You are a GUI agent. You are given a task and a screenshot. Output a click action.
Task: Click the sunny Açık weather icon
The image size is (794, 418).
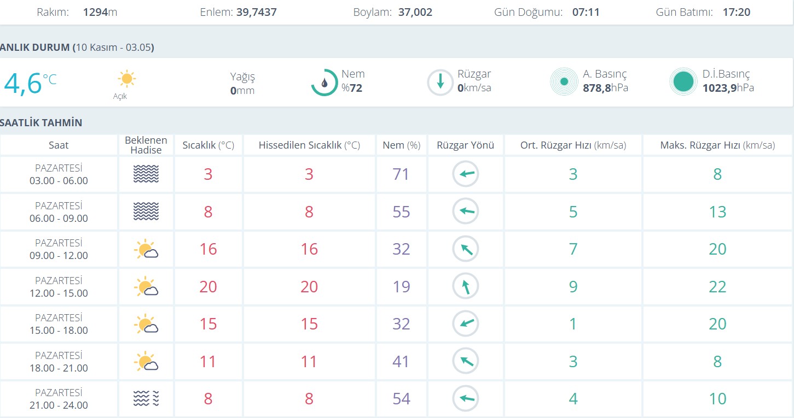point(126,79)
